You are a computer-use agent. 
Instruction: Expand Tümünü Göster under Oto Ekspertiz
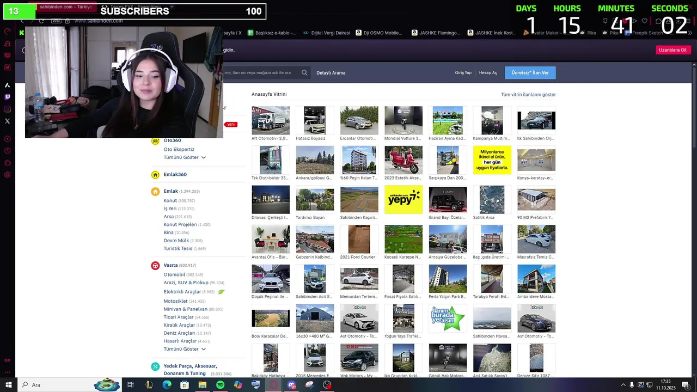click(x=185, y=157)
